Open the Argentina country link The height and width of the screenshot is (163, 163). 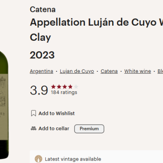click(x=42, y=71)
